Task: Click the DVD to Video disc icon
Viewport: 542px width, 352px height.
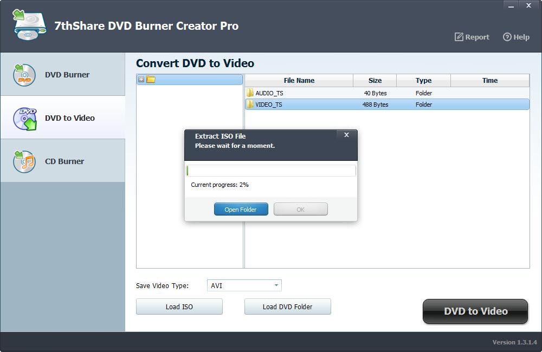Action: click(24, 119)
